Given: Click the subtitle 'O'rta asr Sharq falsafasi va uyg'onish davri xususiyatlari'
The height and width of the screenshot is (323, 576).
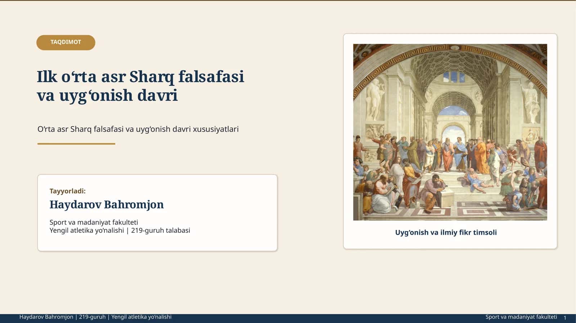Looking at the screenshot, I should tap(138, 129).
